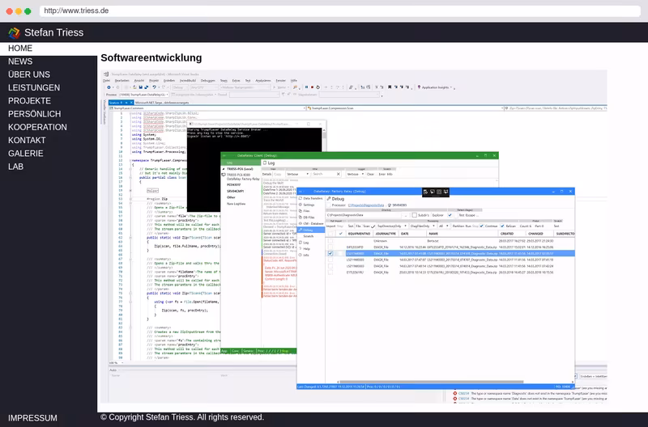Open CM - Database in Factory Relay sidebar
This screenshot has width=648, height=427.
pyautogui.click(x=311, y=223)
